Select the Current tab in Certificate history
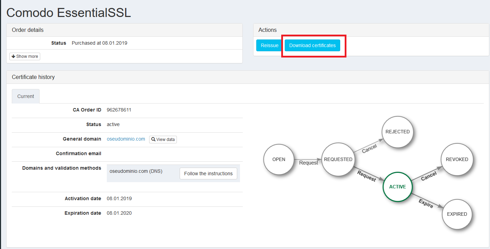This screenshot has height=249, width=490. 26,96
